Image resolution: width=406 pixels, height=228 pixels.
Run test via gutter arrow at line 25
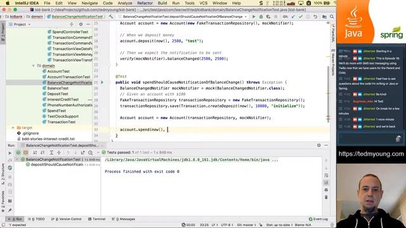pyautogui.click(x=102, y=82)
